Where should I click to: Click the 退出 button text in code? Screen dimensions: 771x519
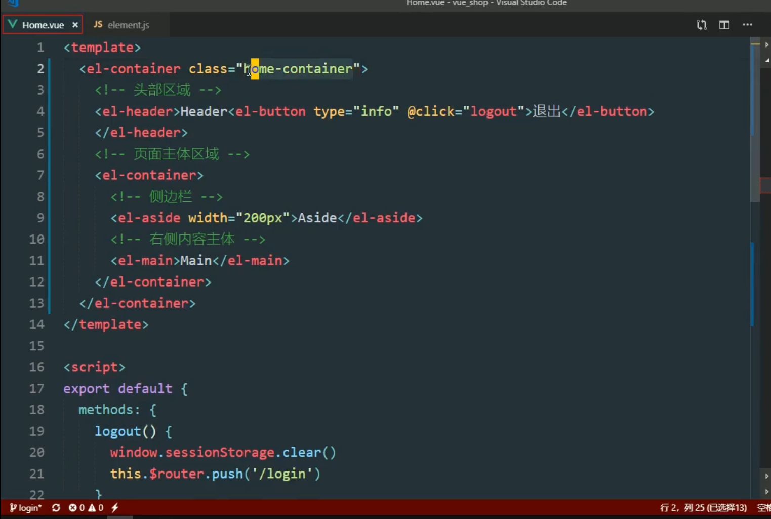[x=547, y=111]
